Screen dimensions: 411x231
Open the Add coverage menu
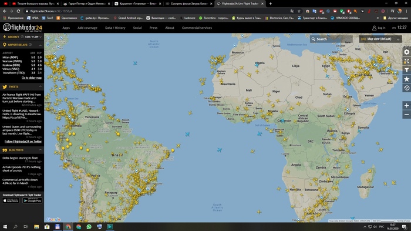coord(87,28)
